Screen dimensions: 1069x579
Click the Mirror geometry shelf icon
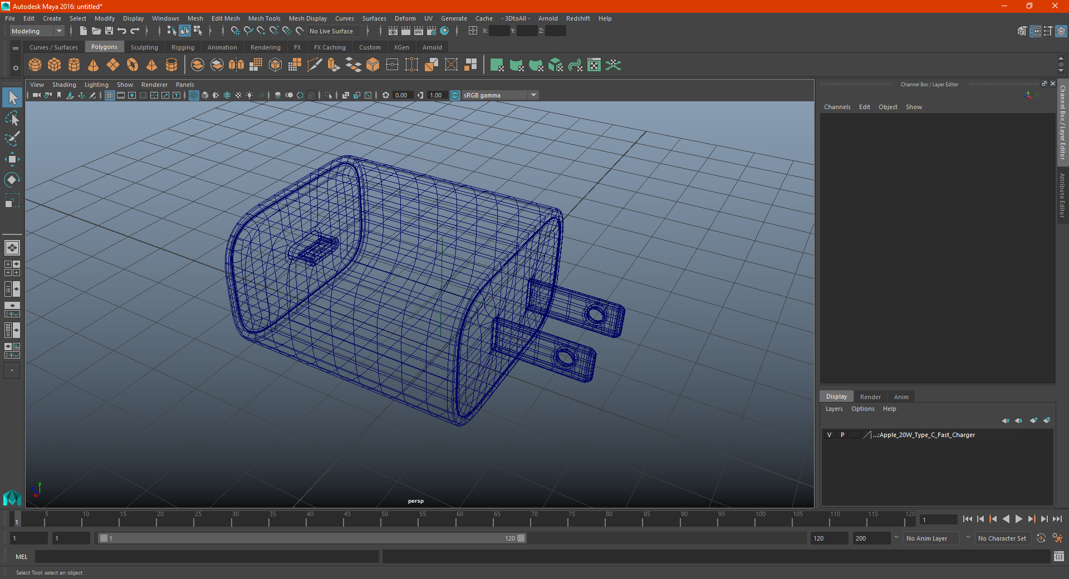click(237, 65)
